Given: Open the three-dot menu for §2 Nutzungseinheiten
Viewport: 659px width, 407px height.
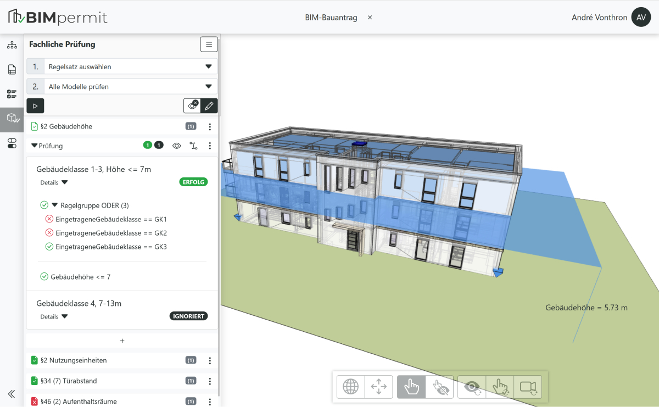Looking at the screenshot, I should point(209,361).
